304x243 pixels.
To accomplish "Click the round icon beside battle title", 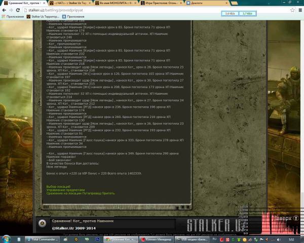I will coord(44,223).
